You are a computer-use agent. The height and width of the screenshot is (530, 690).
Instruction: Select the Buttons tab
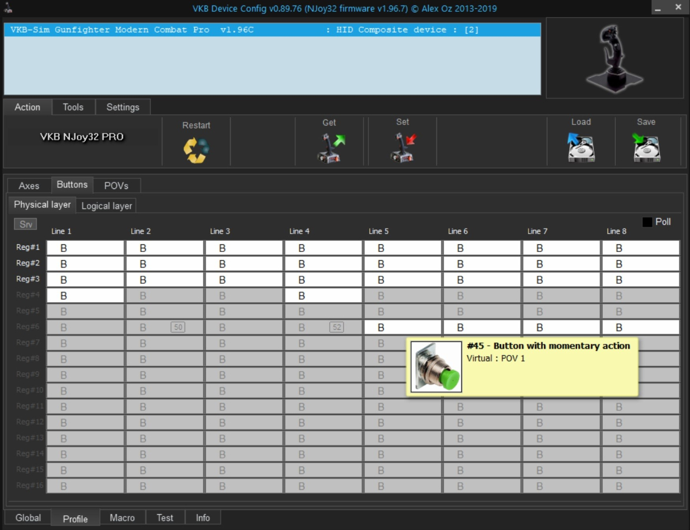coord(72,184)
